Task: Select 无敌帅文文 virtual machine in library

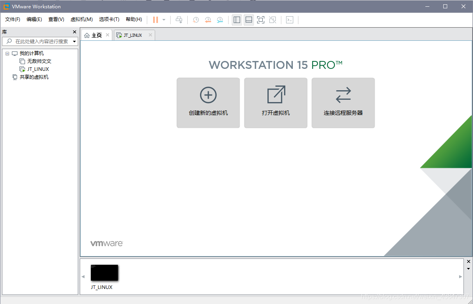Action: coord(39,61)
